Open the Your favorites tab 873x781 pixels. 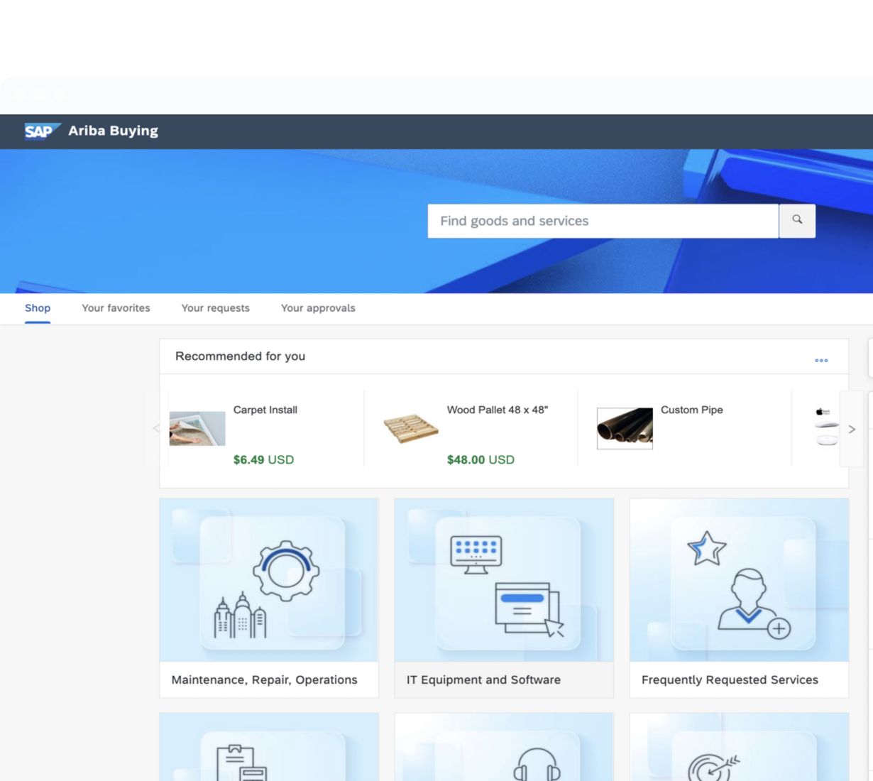[116, 308]
